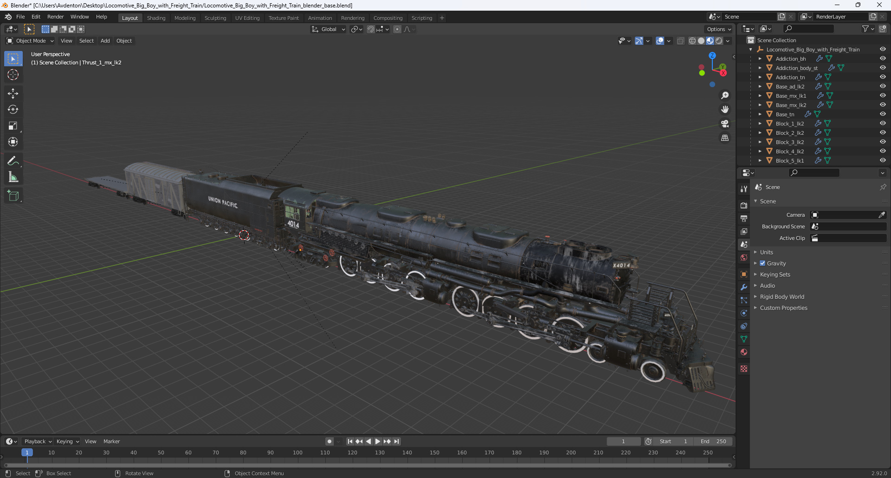
Task: Hide Block_1_lk2 object
Action: pos(883,124)
